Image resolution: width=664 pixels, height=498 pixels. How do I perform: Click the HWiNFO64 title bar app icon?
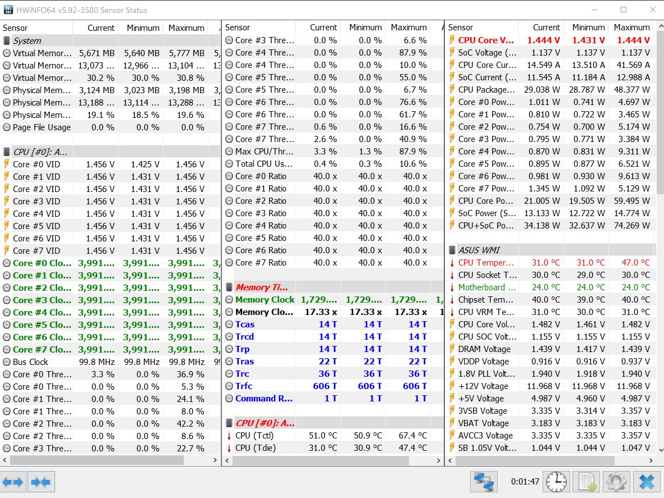pyautogui.click(x=8, y=10)
